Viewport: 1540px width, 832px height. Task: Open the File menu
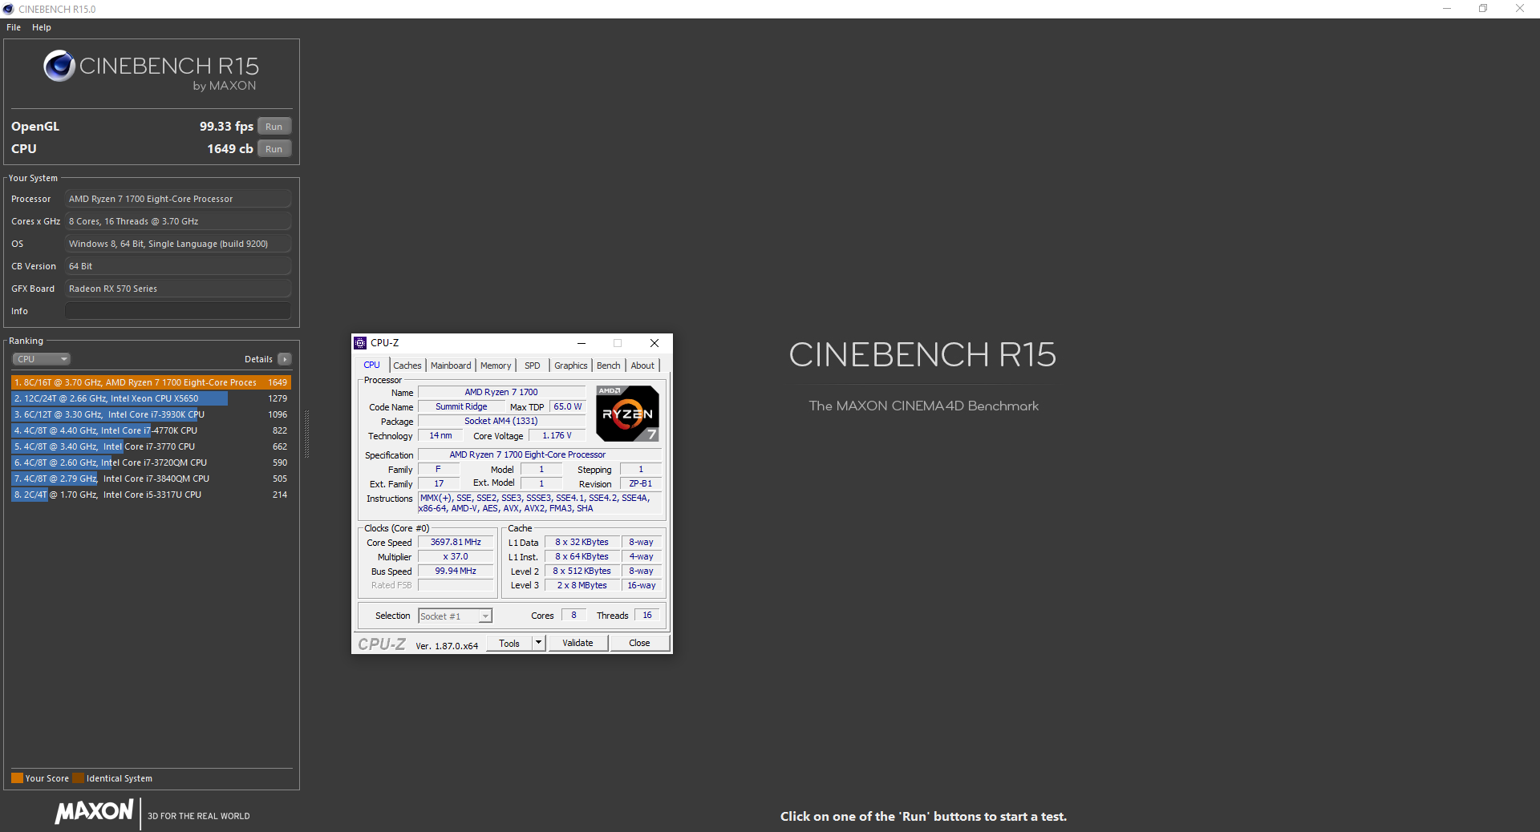[14, 27]
